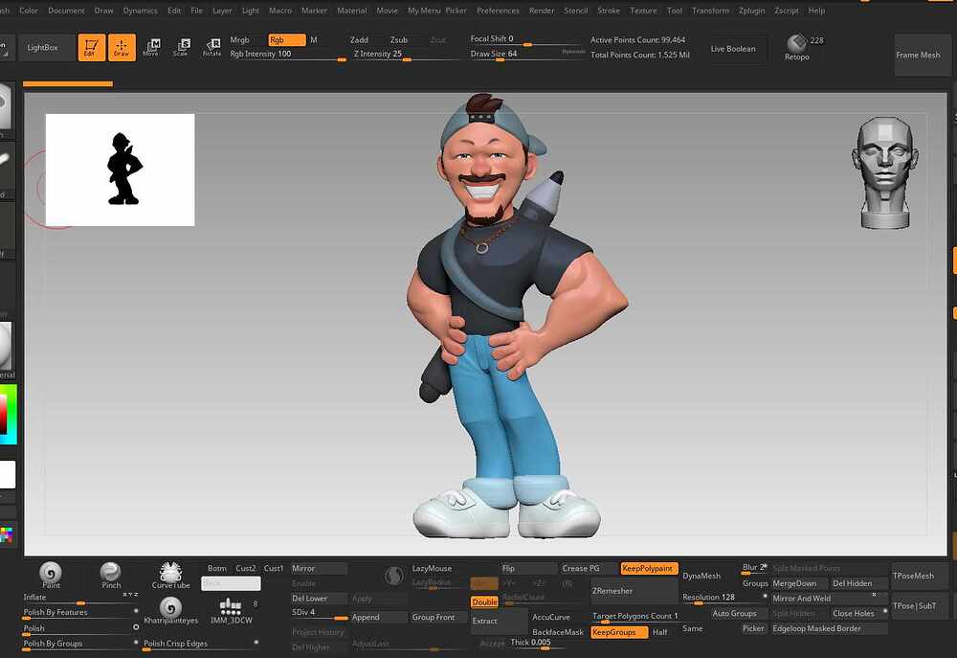This screenshot has width=957, height=658.
Task: Click the Live Boolean button
Action: click(732, 49)
